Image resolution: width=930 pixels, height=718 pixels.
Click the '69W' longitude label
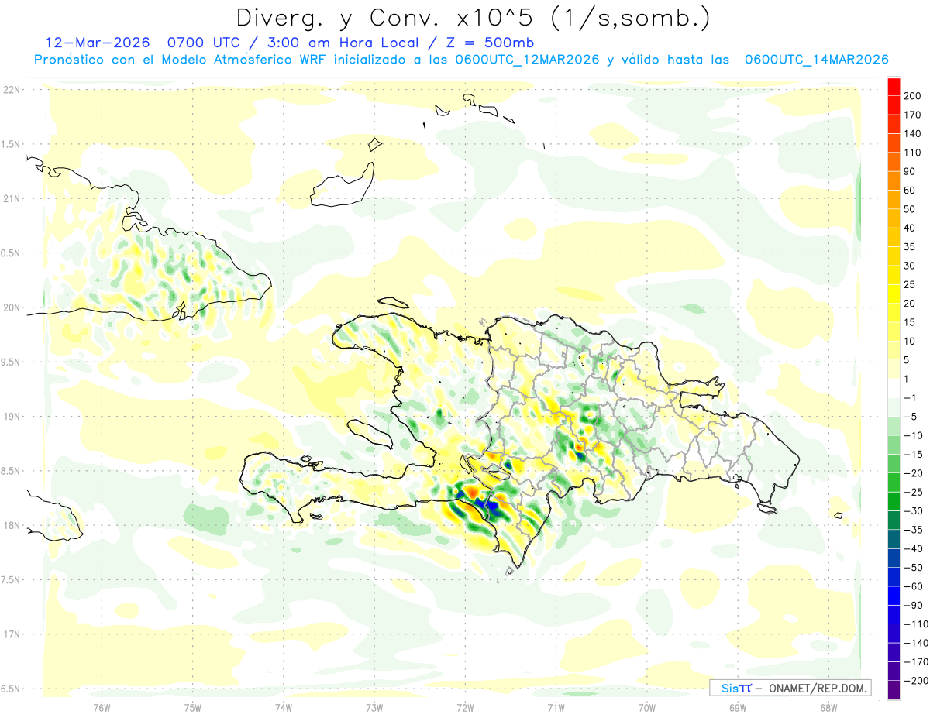(737, 707)
